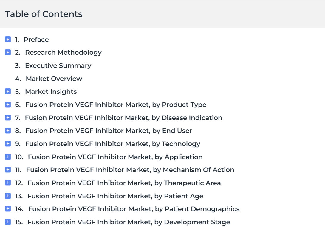Click plus icon next to by Technology
Image resolution: width=325 pixels, height=230 pixels.
[x=8, y=143]
